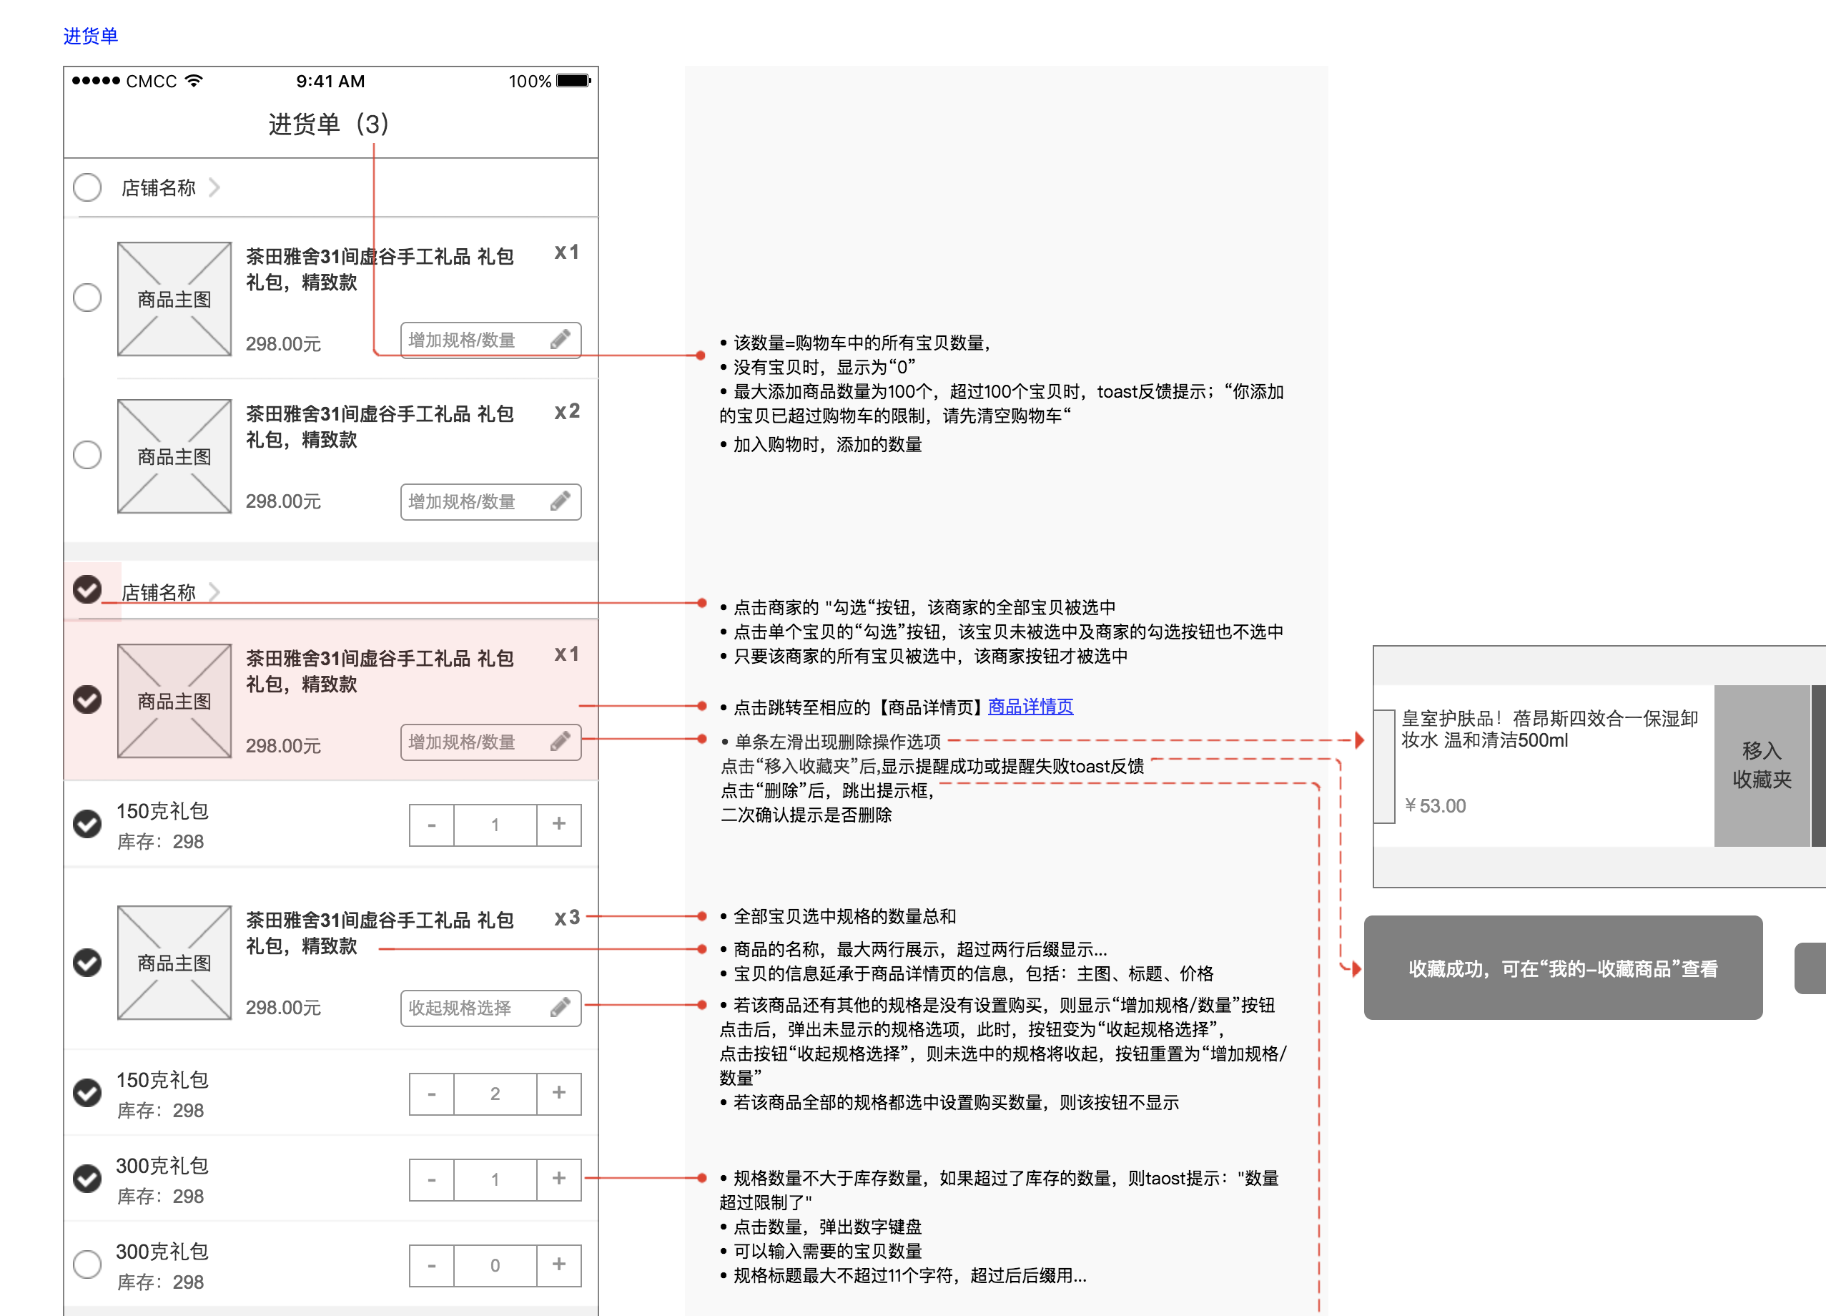Click the 298.00元 price of the x2 product
Viewport: 1826px width, 1316px height.
click(x=282, y=501)
